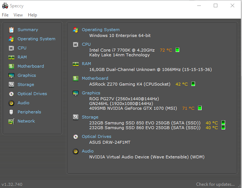Select Audio in the sidebar
Viewport: 242px width, 188px height.
pos(23,103)
